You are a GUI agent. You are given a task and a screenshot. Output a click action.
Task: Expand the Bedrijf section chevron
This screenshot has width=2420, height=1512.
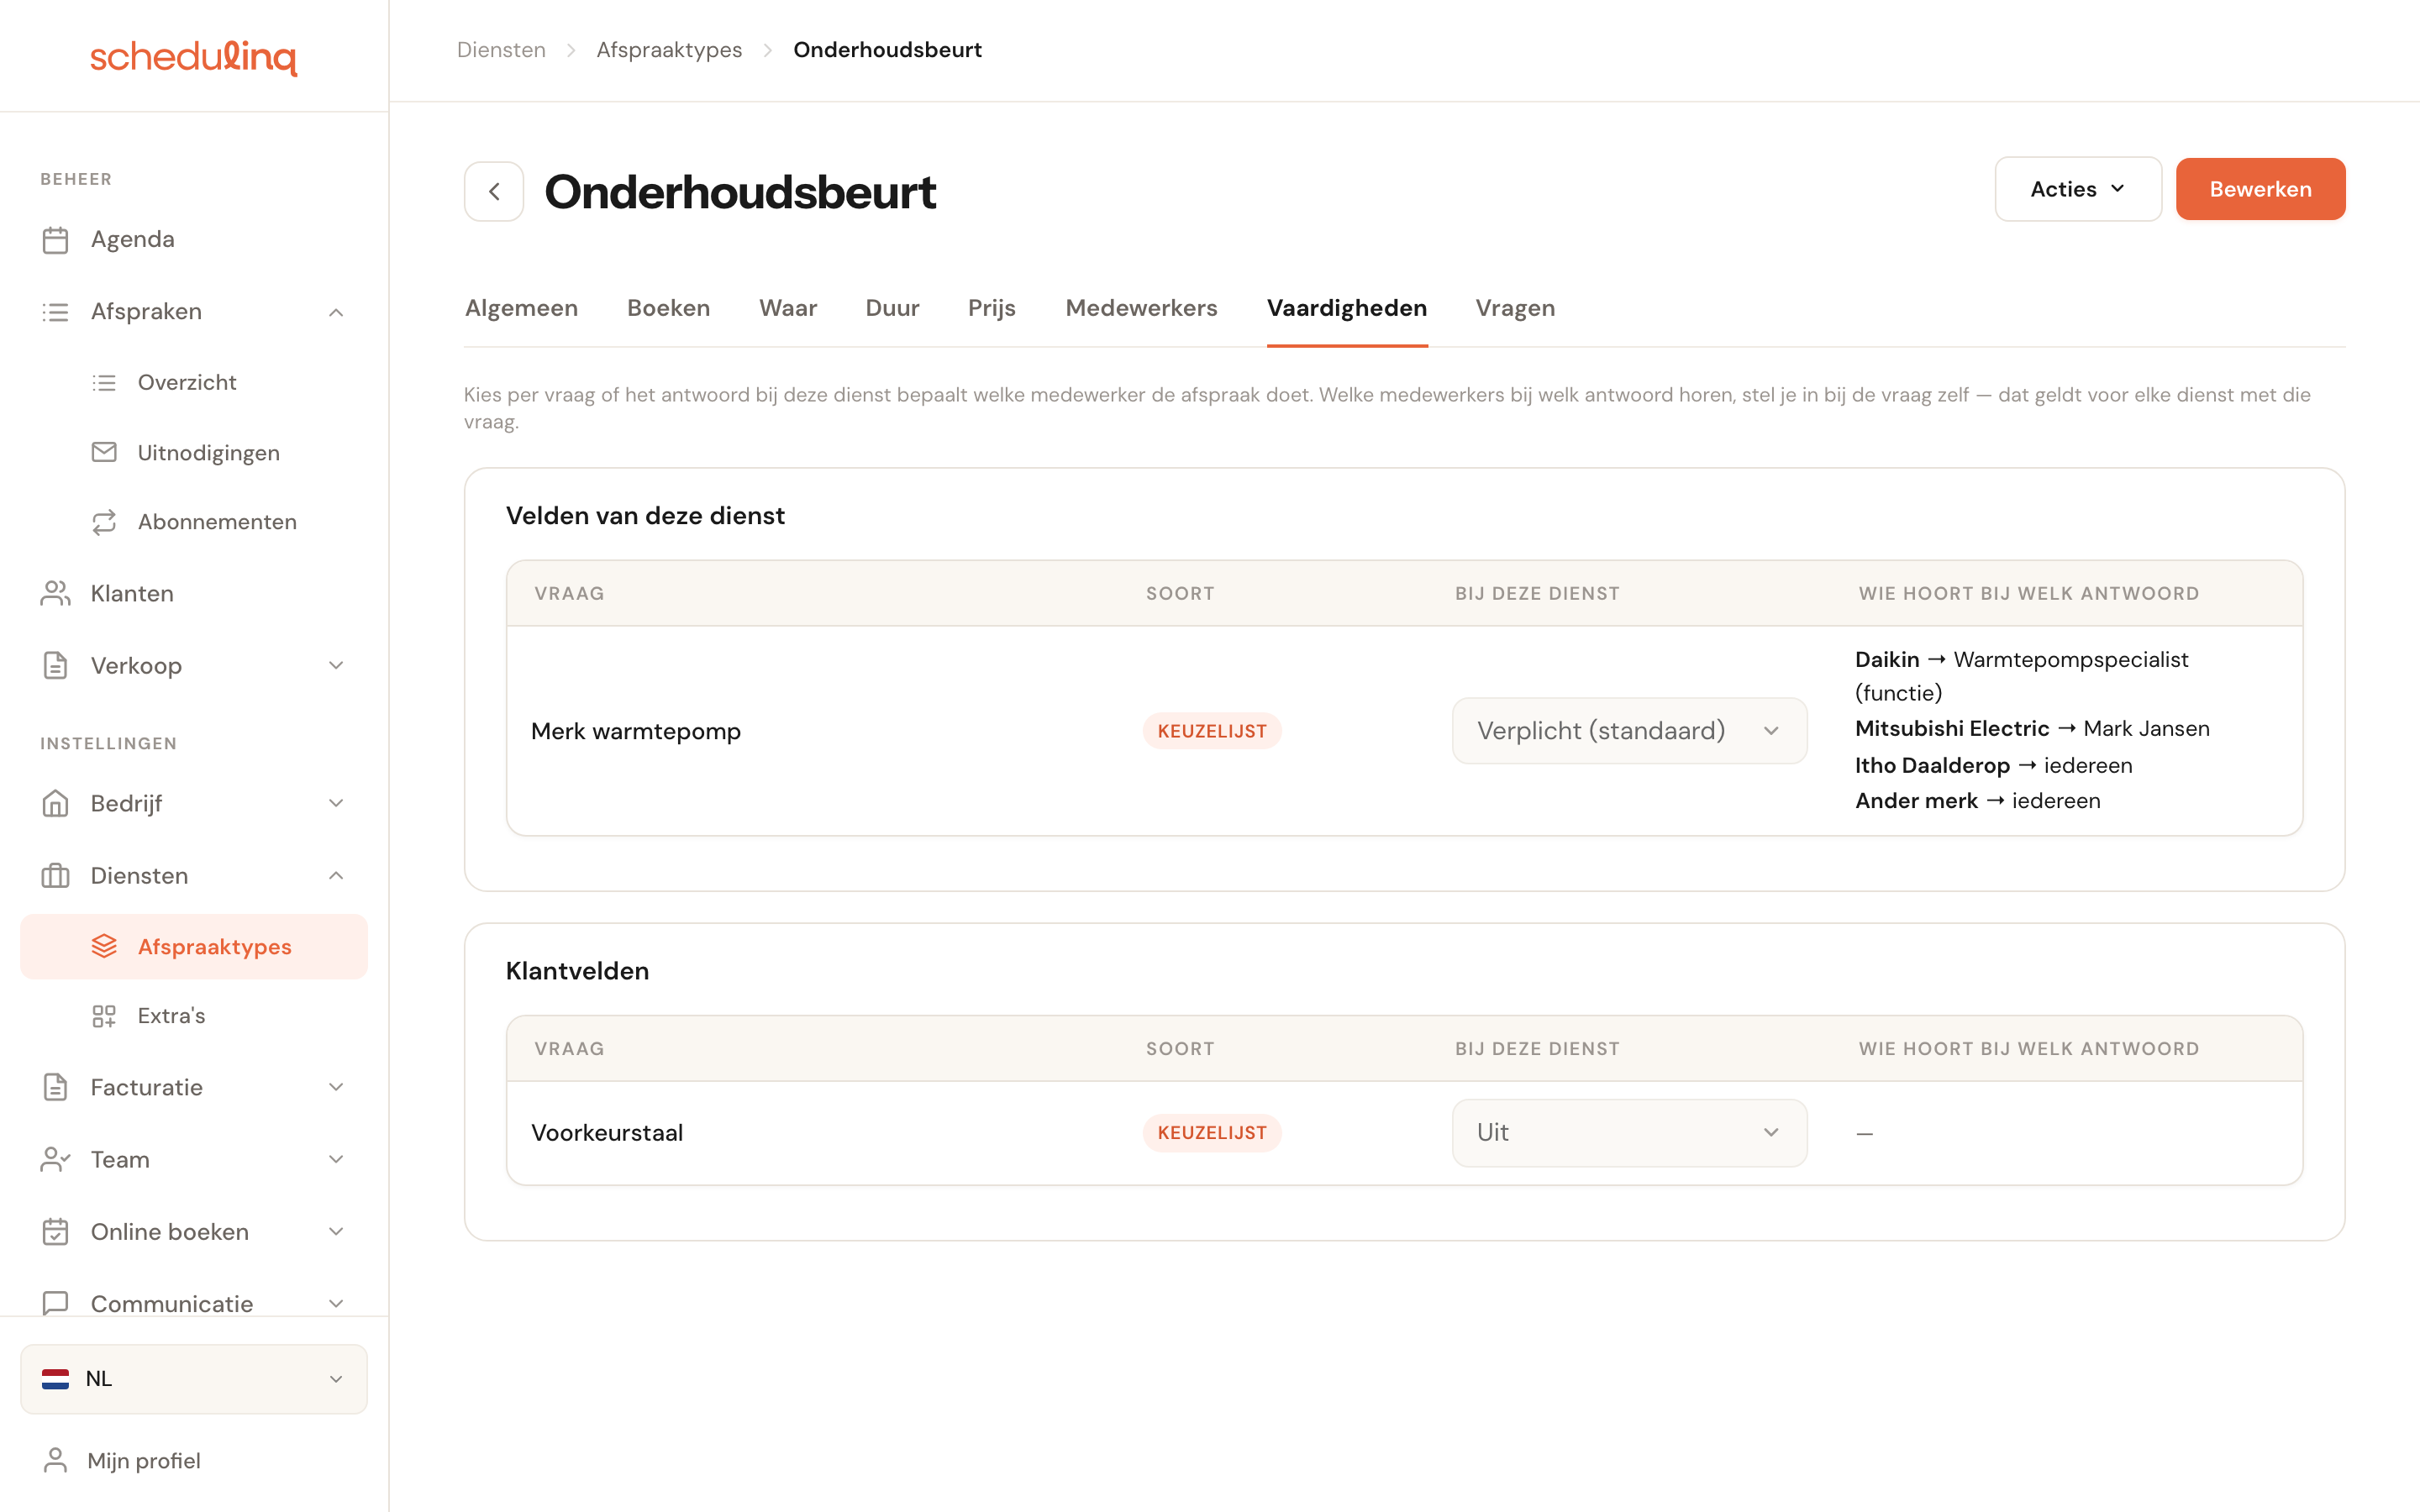(x=336, y=804)
